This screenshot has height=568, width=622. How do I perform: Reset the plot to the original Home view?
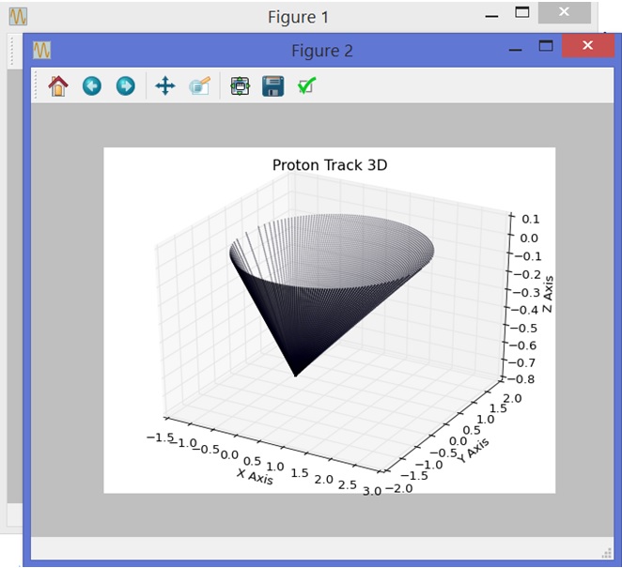(x=58, y=86)
